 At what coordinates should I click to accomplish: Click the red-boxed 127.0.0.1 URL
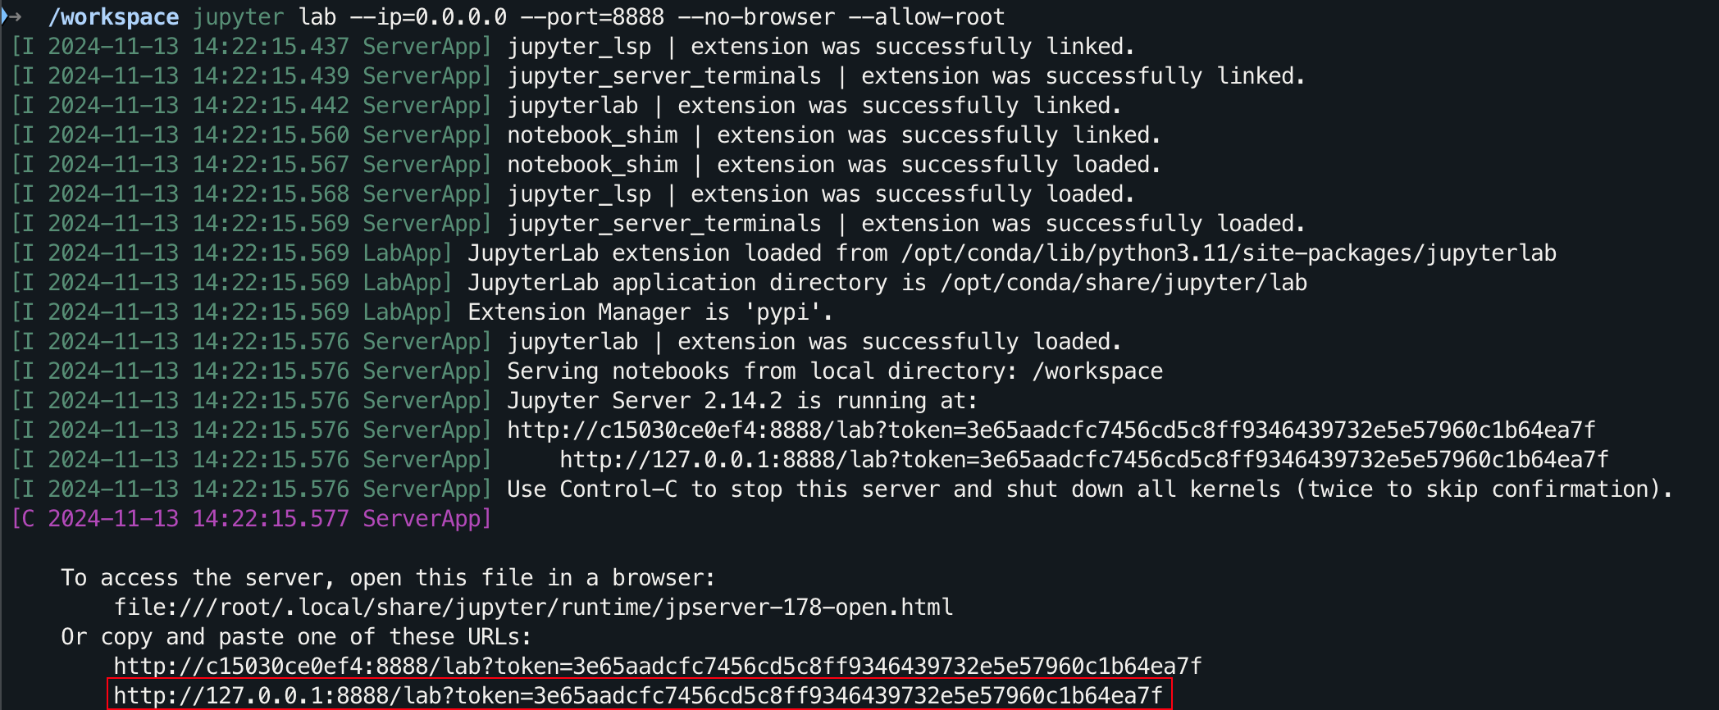638,695
